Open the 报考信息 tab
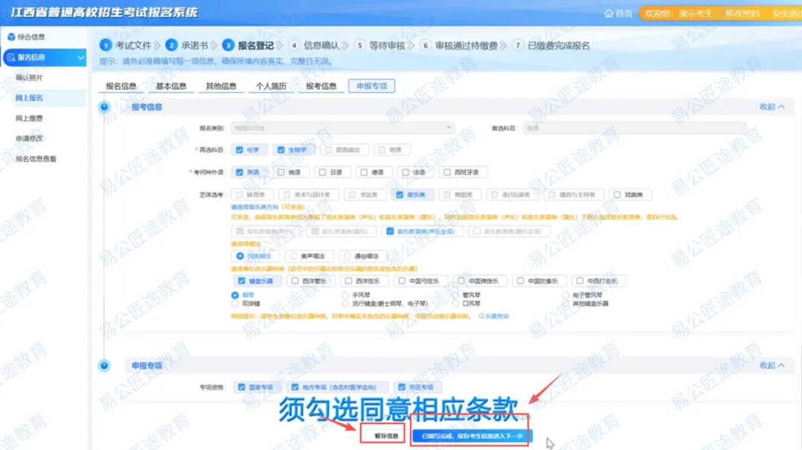The image size is (802, 450). [322, 86]
